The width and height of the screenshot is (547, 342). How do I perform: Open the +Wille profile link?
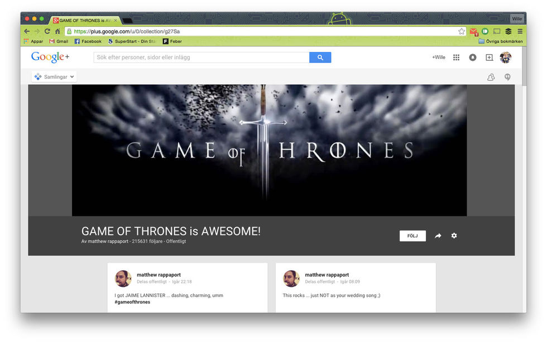[x=438, y=57]
